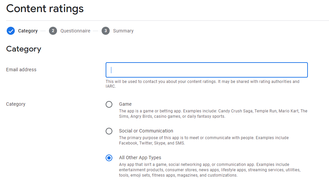Select the All Other App Types radio button
Viewport: 329px width, 193px height.
click(109, 158)
